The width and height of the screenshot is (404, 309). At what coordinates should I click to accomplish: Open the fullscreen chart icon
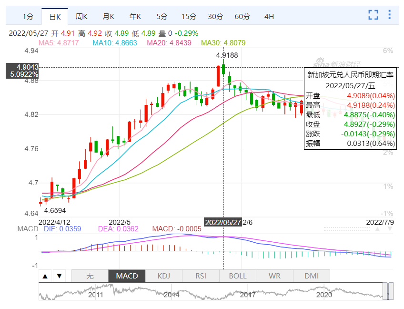click(373, 15)
